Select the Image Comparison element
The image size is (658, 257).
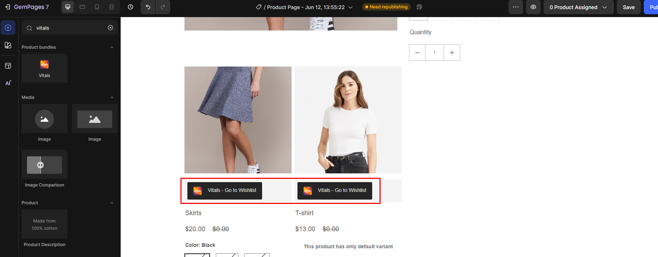pos(44,165)
